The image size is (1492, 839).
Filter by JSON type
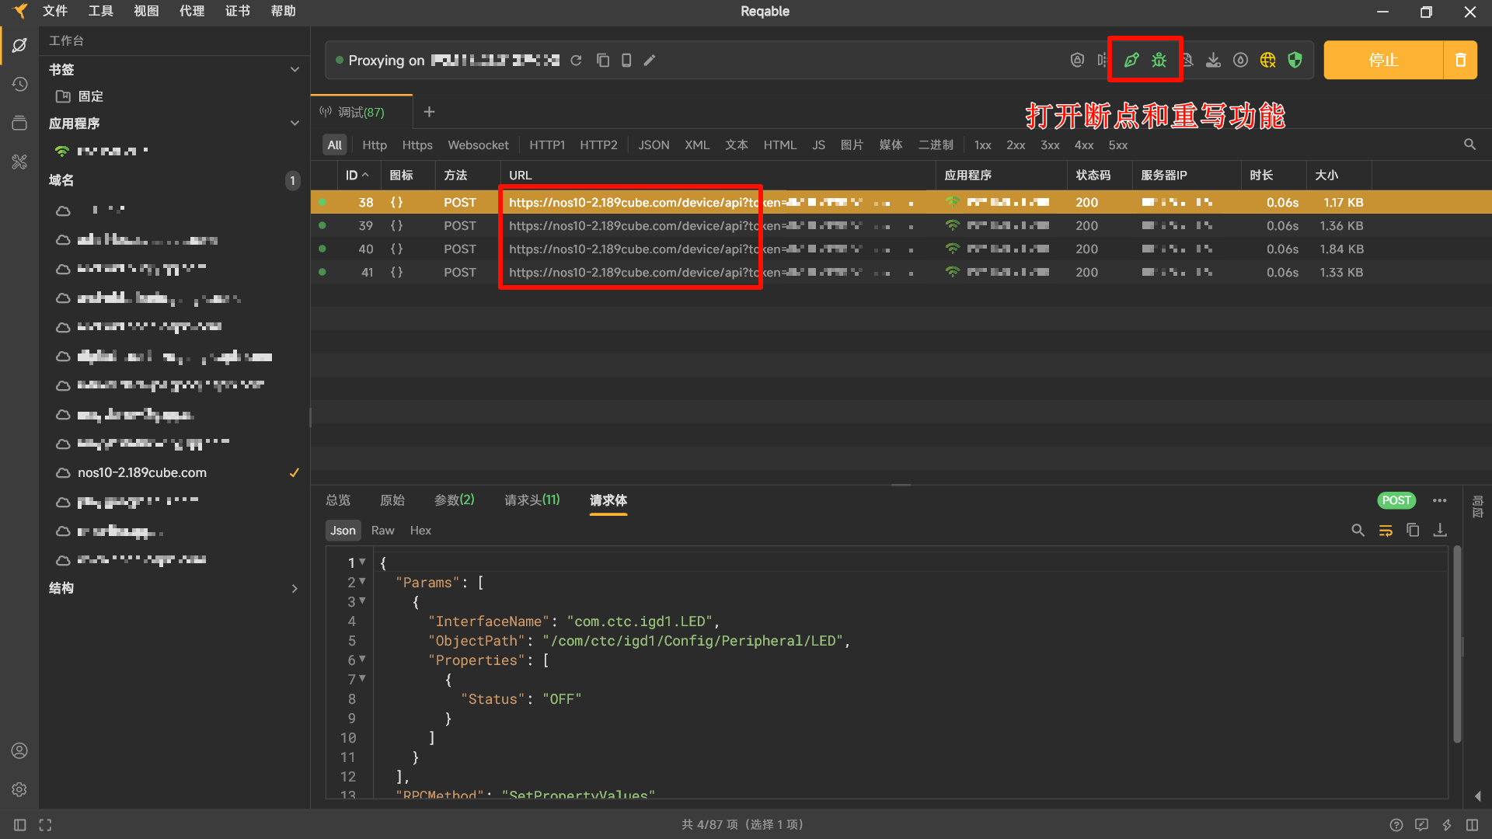pyautogui.click(x=654, y=144)
